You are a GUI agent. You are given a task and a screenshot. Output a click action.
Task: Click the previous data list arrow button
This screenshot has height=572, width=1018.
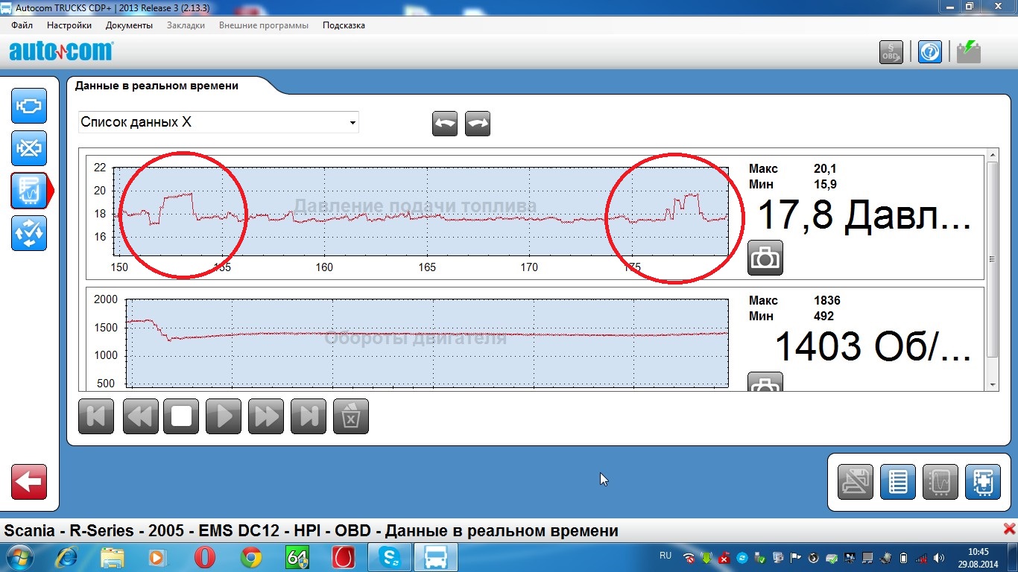pos(445,124)
